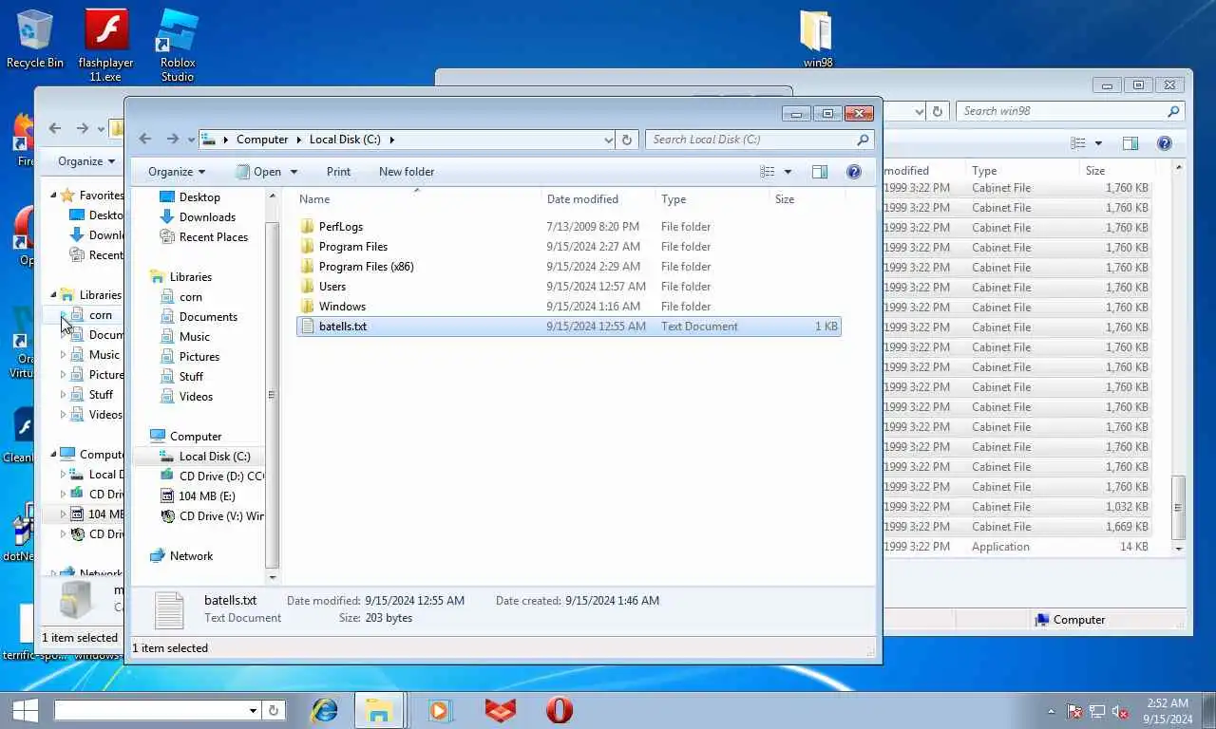
Task: Select CD Drive (V:) in navigation pane
Action: click(x=211, y=516)
